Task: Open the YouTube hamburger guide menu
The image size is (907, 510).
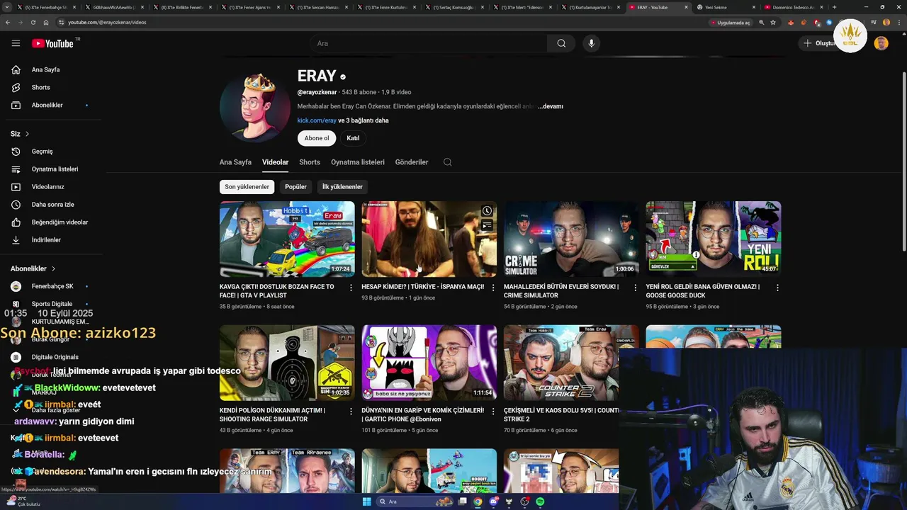Action: click(16, 43)
